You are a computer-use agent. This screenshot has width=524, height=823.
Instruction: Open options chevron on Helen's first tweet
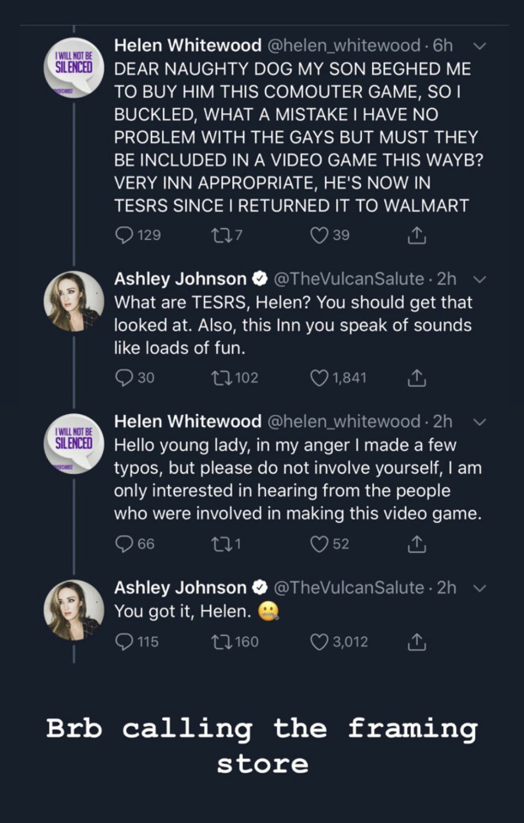(479, 46)
